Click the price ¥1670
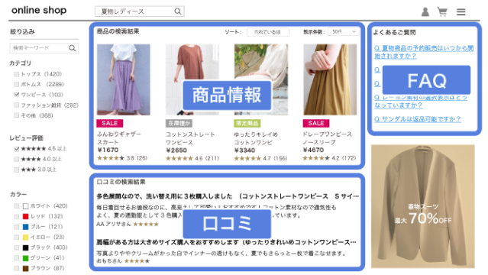Viewport: 488px width, 275px height. pos(108,150)
